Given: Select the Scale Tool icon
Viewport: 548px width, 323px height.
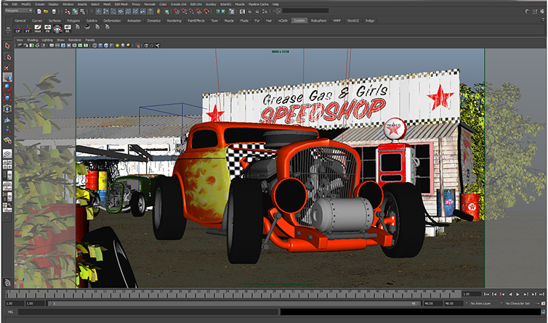Looking at the screenshot, I should pos(7,98).
